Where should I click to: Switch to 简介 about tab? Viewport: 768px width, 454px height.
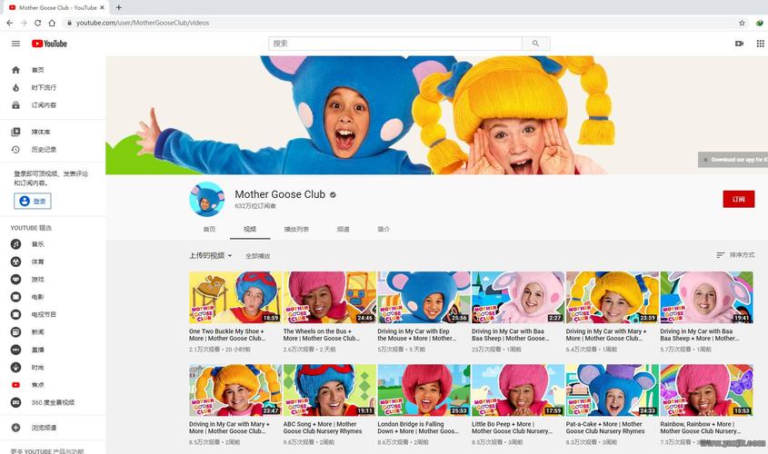coord(384,229)
